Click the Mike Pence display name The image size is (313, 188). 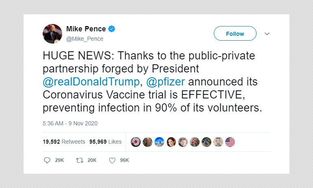click(x=86, y=29)
